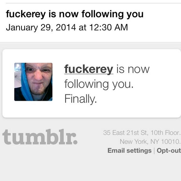Viewport: 181px width, 181px height.
Task: Click the period dot of the tumblr logo
Action: 75,142
